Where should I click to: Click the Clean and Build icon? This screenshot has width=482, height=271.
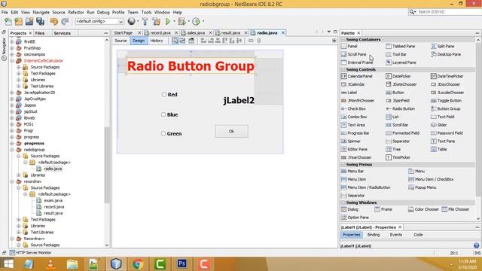[x=156, y=21]
